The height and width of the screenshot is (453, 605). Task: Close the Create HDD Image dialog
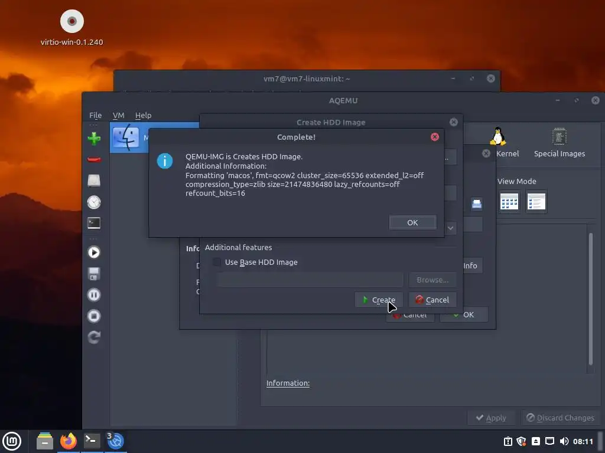point(454,122)
